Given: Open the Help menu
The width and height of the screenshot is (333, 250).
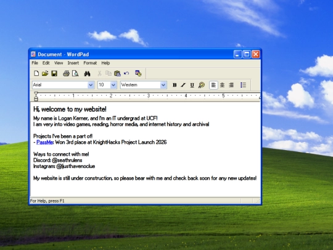Looking at the screenshot, I should 105,63.
